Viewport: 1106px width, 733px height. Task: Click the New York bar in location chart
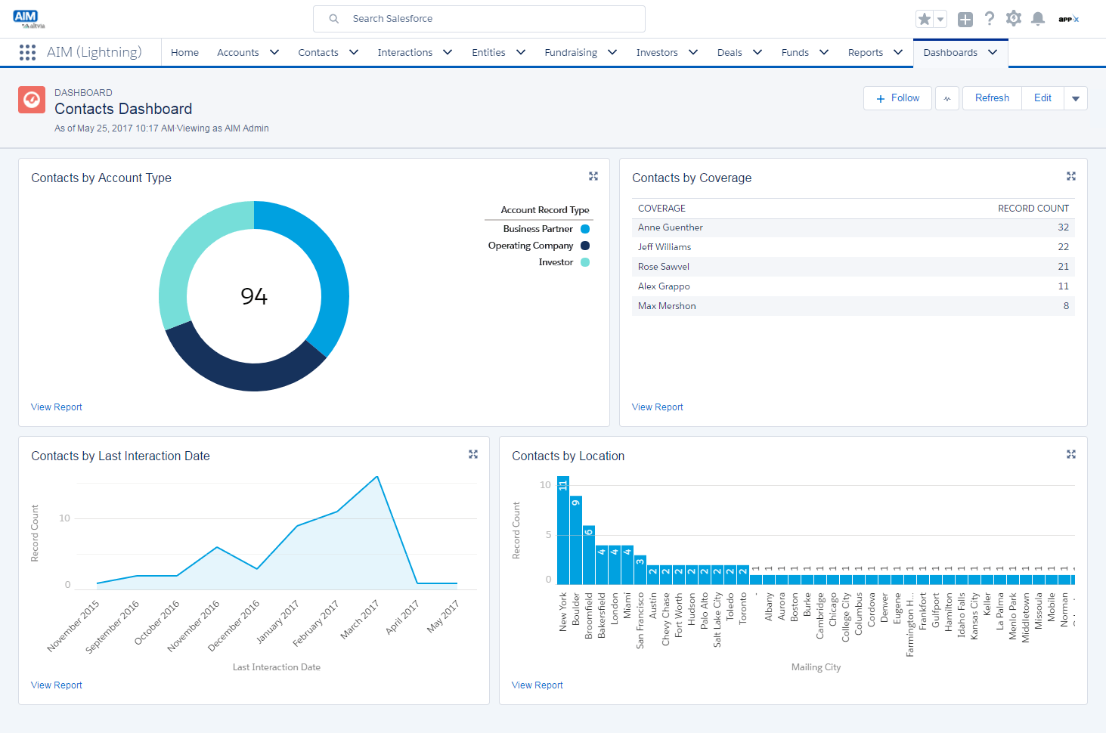[x=563, y=530]
